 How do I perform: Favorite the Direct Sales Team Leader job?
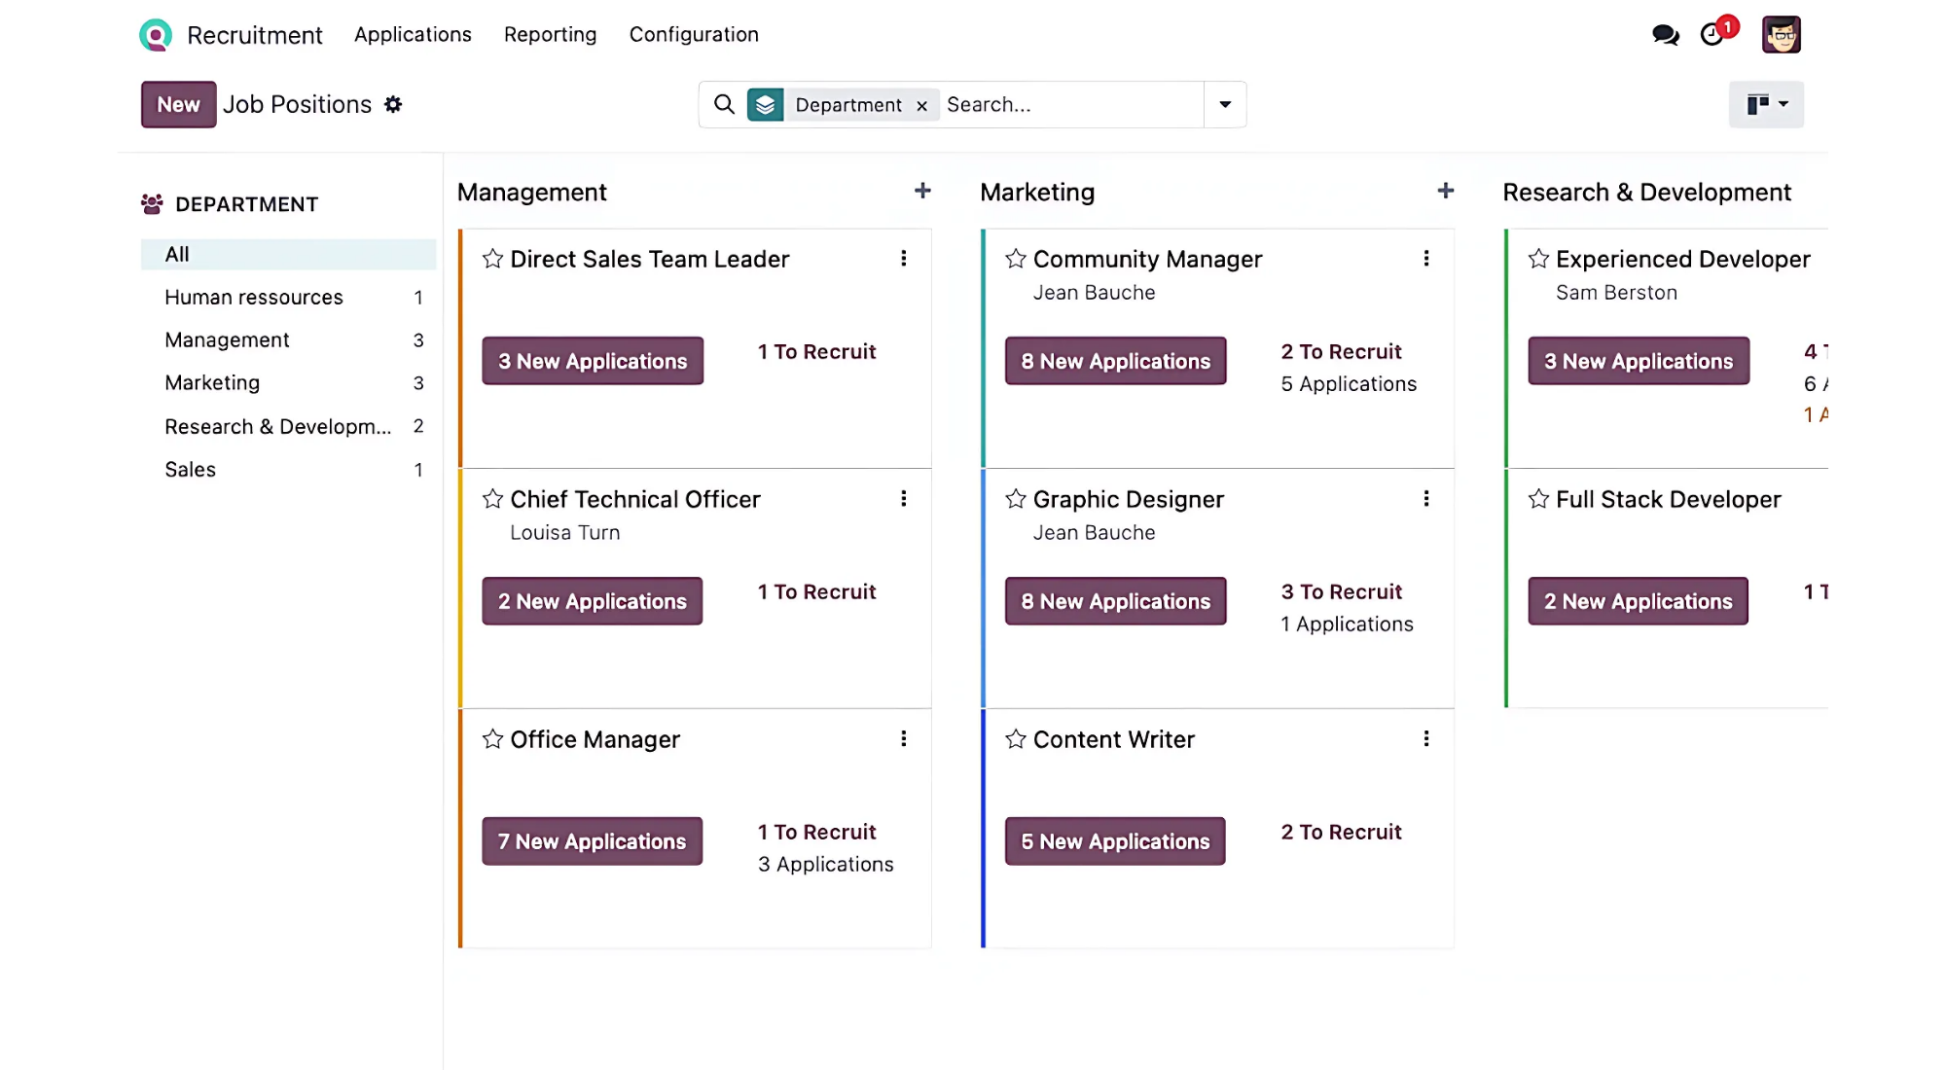(x=492, y=259)
